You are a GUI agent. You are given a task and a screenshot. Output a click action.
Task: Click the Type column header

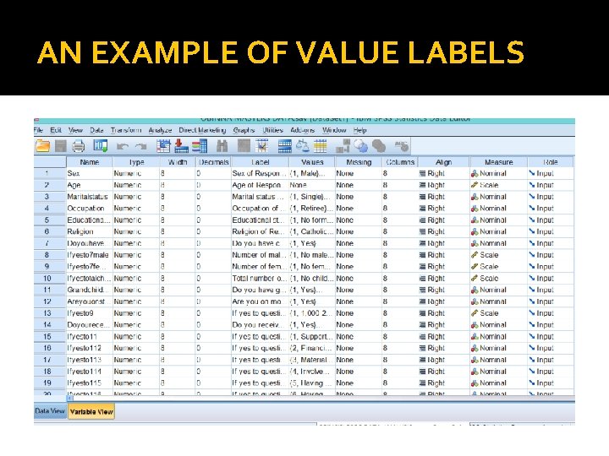click(136, 162)
